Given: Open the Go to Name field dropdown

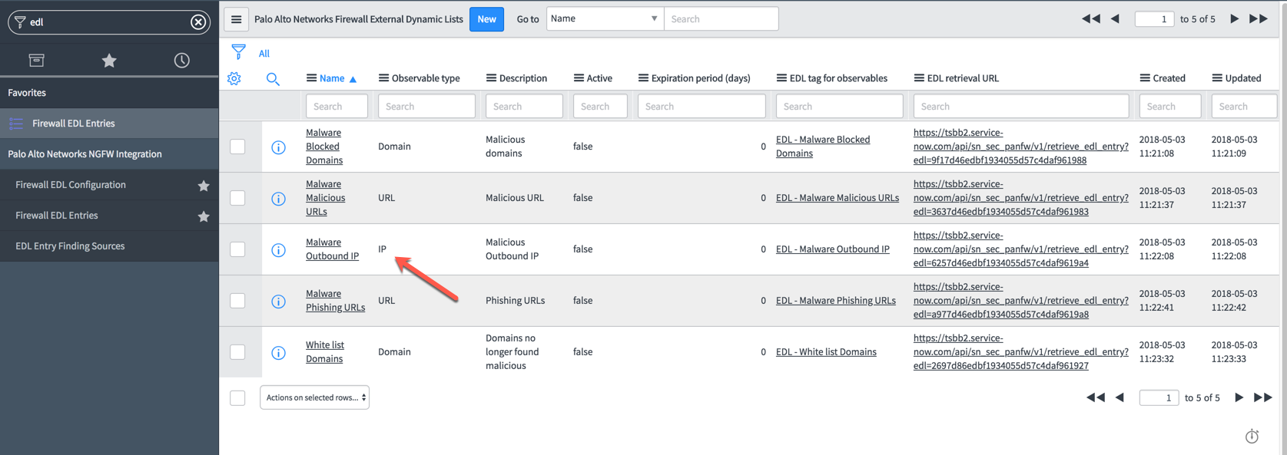Looking at the screenshot, I should pos(605,18).
